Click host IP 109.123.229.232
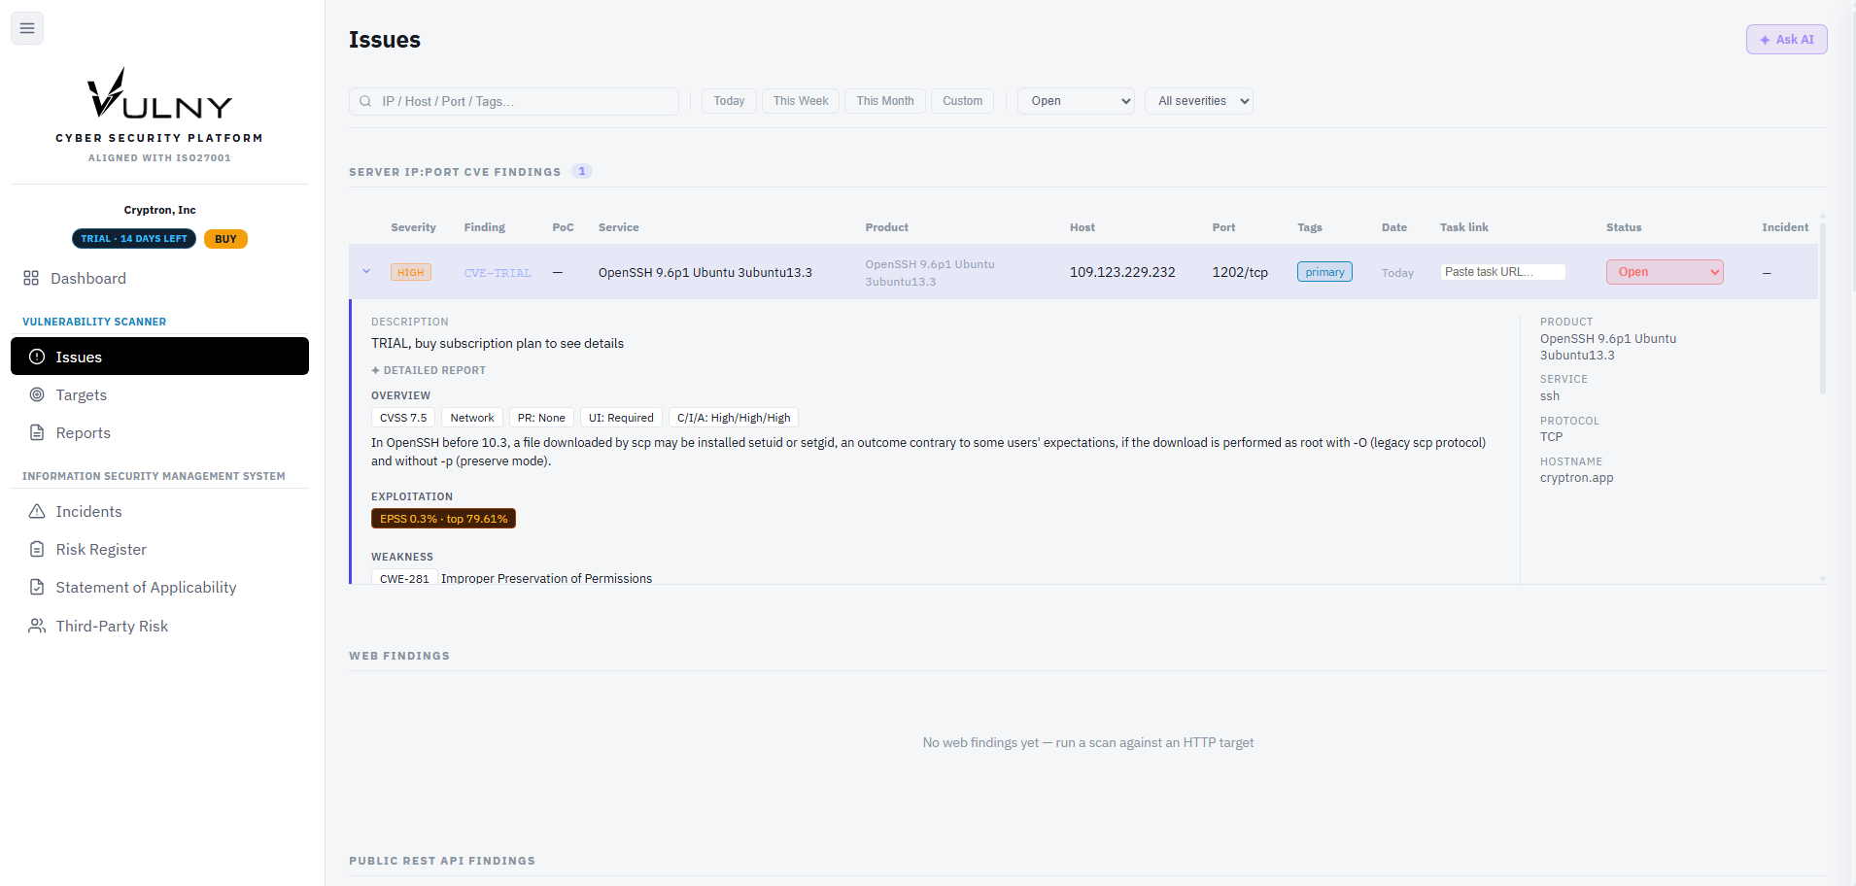This screenshot has width=1856, height=886. pyautogui.click(x=1122, y=272)
